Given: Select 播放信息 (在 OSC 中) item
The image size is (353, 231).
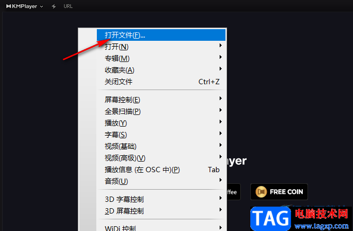Looking at the screenshot, I should (x=161, y=170).
